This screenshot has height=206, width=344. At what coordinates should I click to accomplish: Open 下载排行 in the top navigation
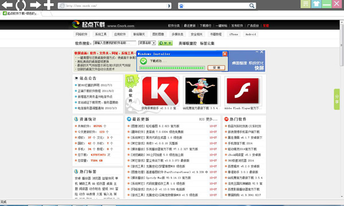(205, 26)
